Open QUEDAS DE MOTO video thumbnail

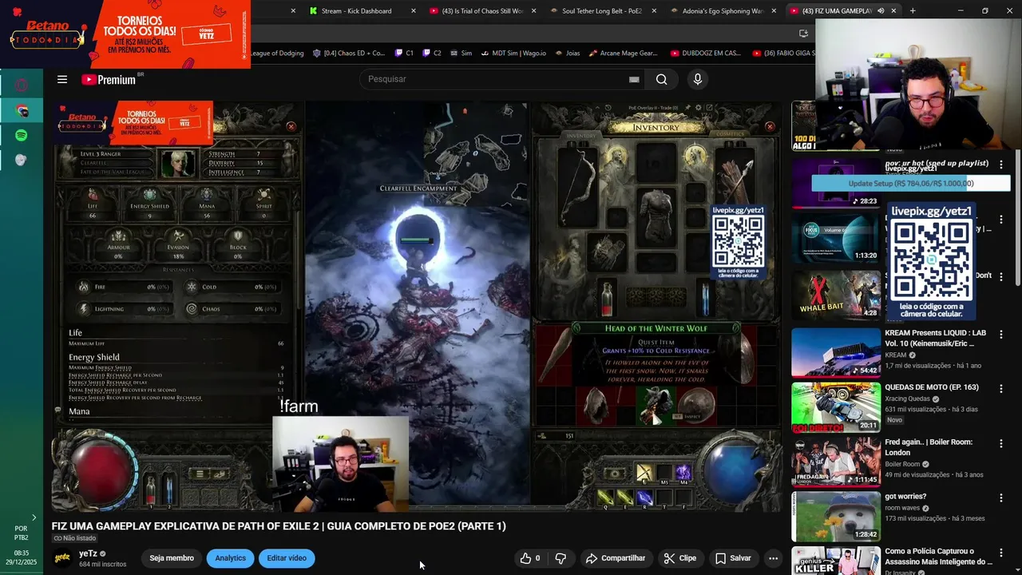click(x=835, y=406)
